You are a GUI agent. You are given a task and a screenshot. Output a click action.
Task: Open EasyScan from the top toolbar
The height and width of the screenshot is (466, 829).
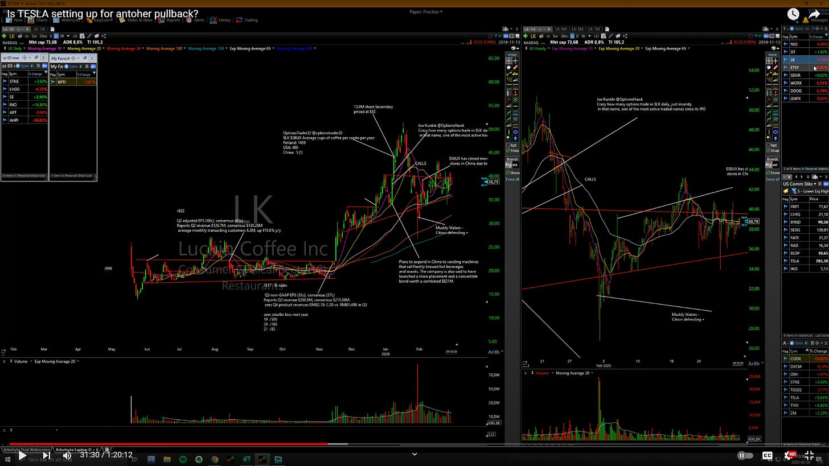99,20
